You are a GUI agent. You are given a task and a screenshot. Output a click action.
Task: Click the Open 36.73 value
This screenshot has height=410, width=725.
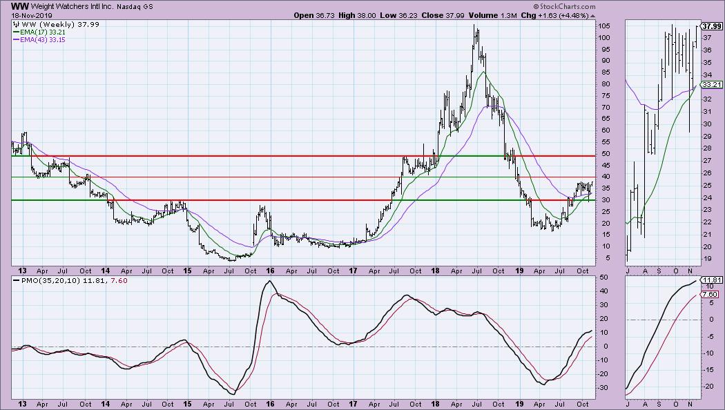pyautogui.click(x=314, y=15)
